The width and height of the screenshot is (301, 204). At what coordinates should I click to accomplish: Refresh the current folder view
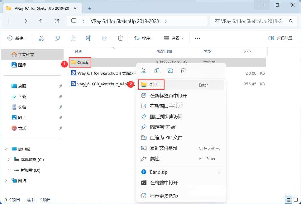click(57, 21)
